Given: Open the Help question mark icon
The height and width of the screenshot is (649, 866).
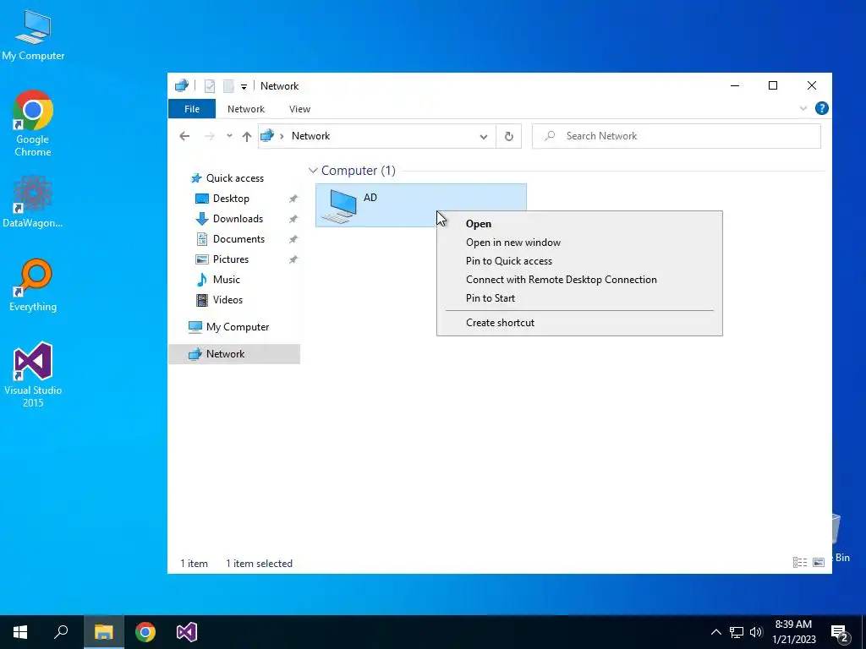Looking at the screenshot, I should tap(821, 108).
